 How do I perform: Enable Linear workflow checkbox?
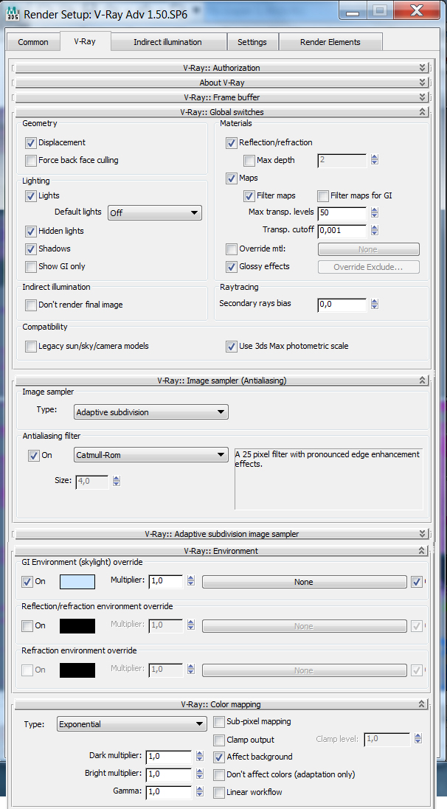(x=219, y=793)
